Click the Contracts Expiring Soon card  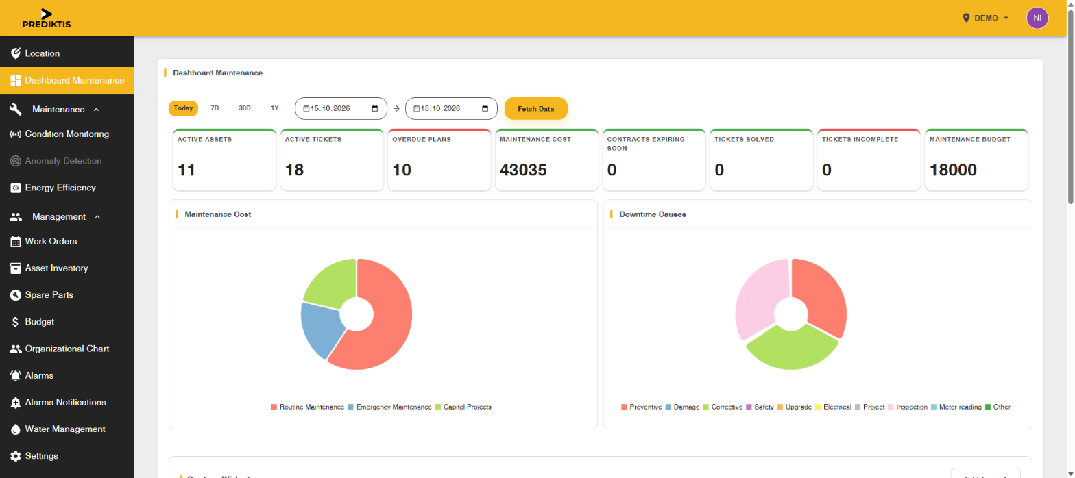coord(654,160)
